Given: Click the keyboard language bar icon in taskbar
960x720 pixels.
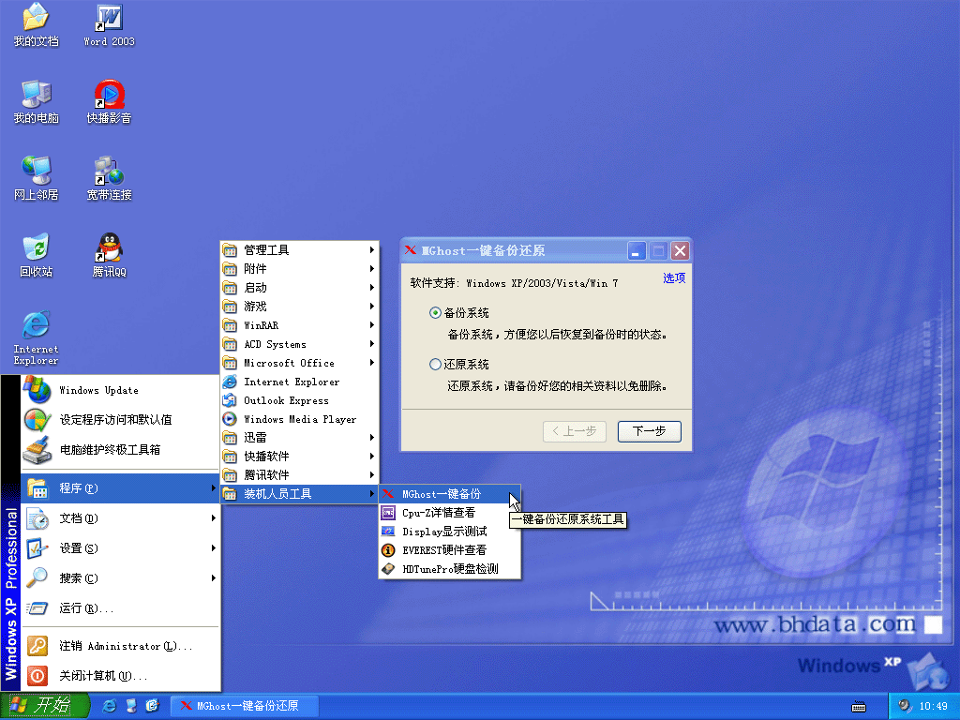Looking at the screenshot, I should click(x=859, y=707).
